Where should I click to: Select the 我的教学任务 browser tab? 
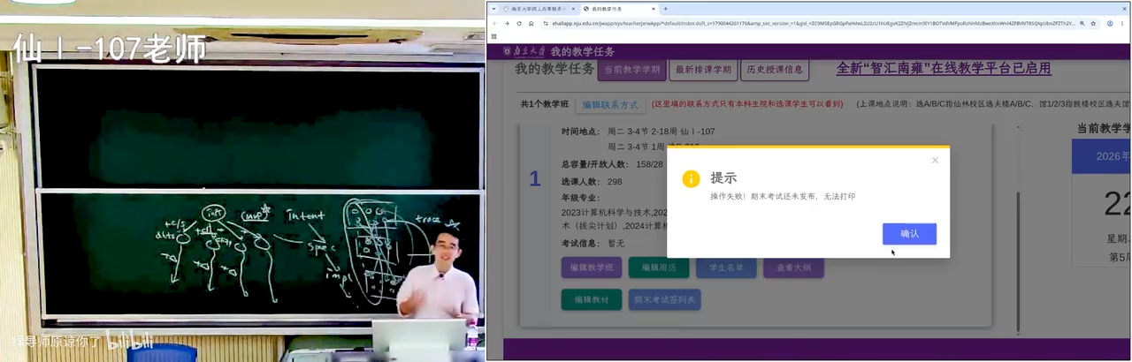(619, 9)
